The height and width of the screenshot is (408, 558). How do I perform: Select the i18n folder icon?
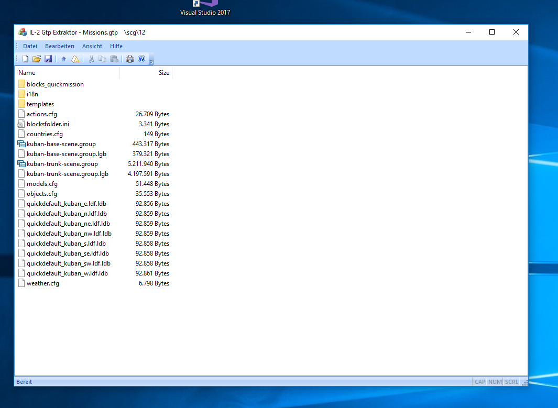pyautogui.click(x=21, y=94)
